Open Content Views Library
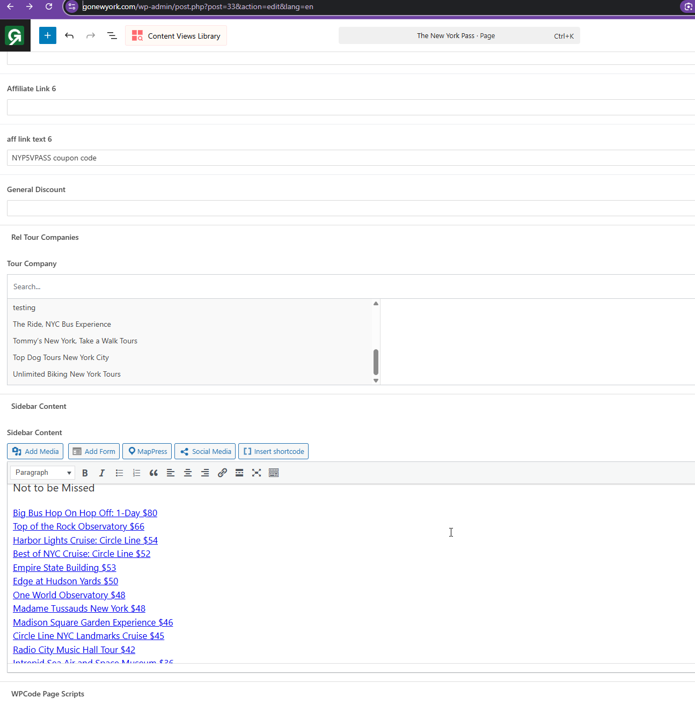Screen dimensions: 695x705 coord(176,35)
